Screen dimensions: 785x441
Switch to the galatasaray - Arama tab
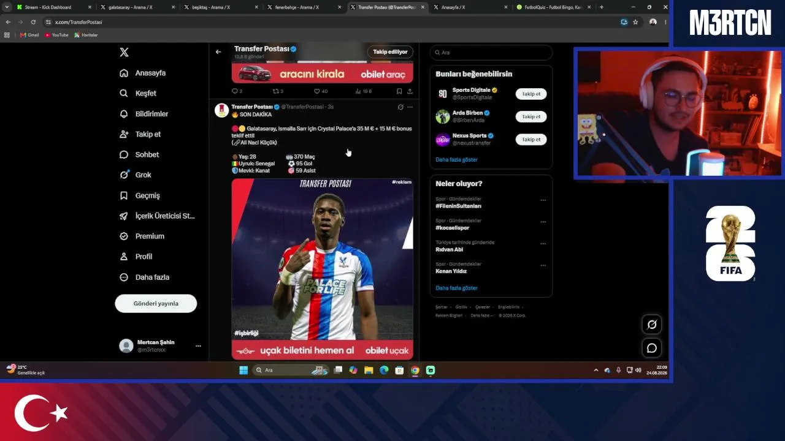pyautogui.click(x=136, y=7)
